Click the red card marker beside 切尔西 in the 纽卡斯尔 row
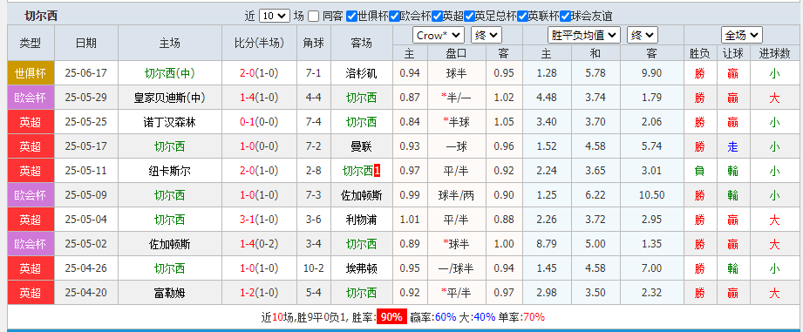Screen dimensions: 803x332 tap(377, 171)
